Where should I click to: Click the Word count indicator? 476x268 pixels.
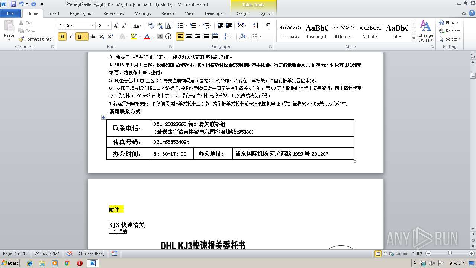pos(47,253)
